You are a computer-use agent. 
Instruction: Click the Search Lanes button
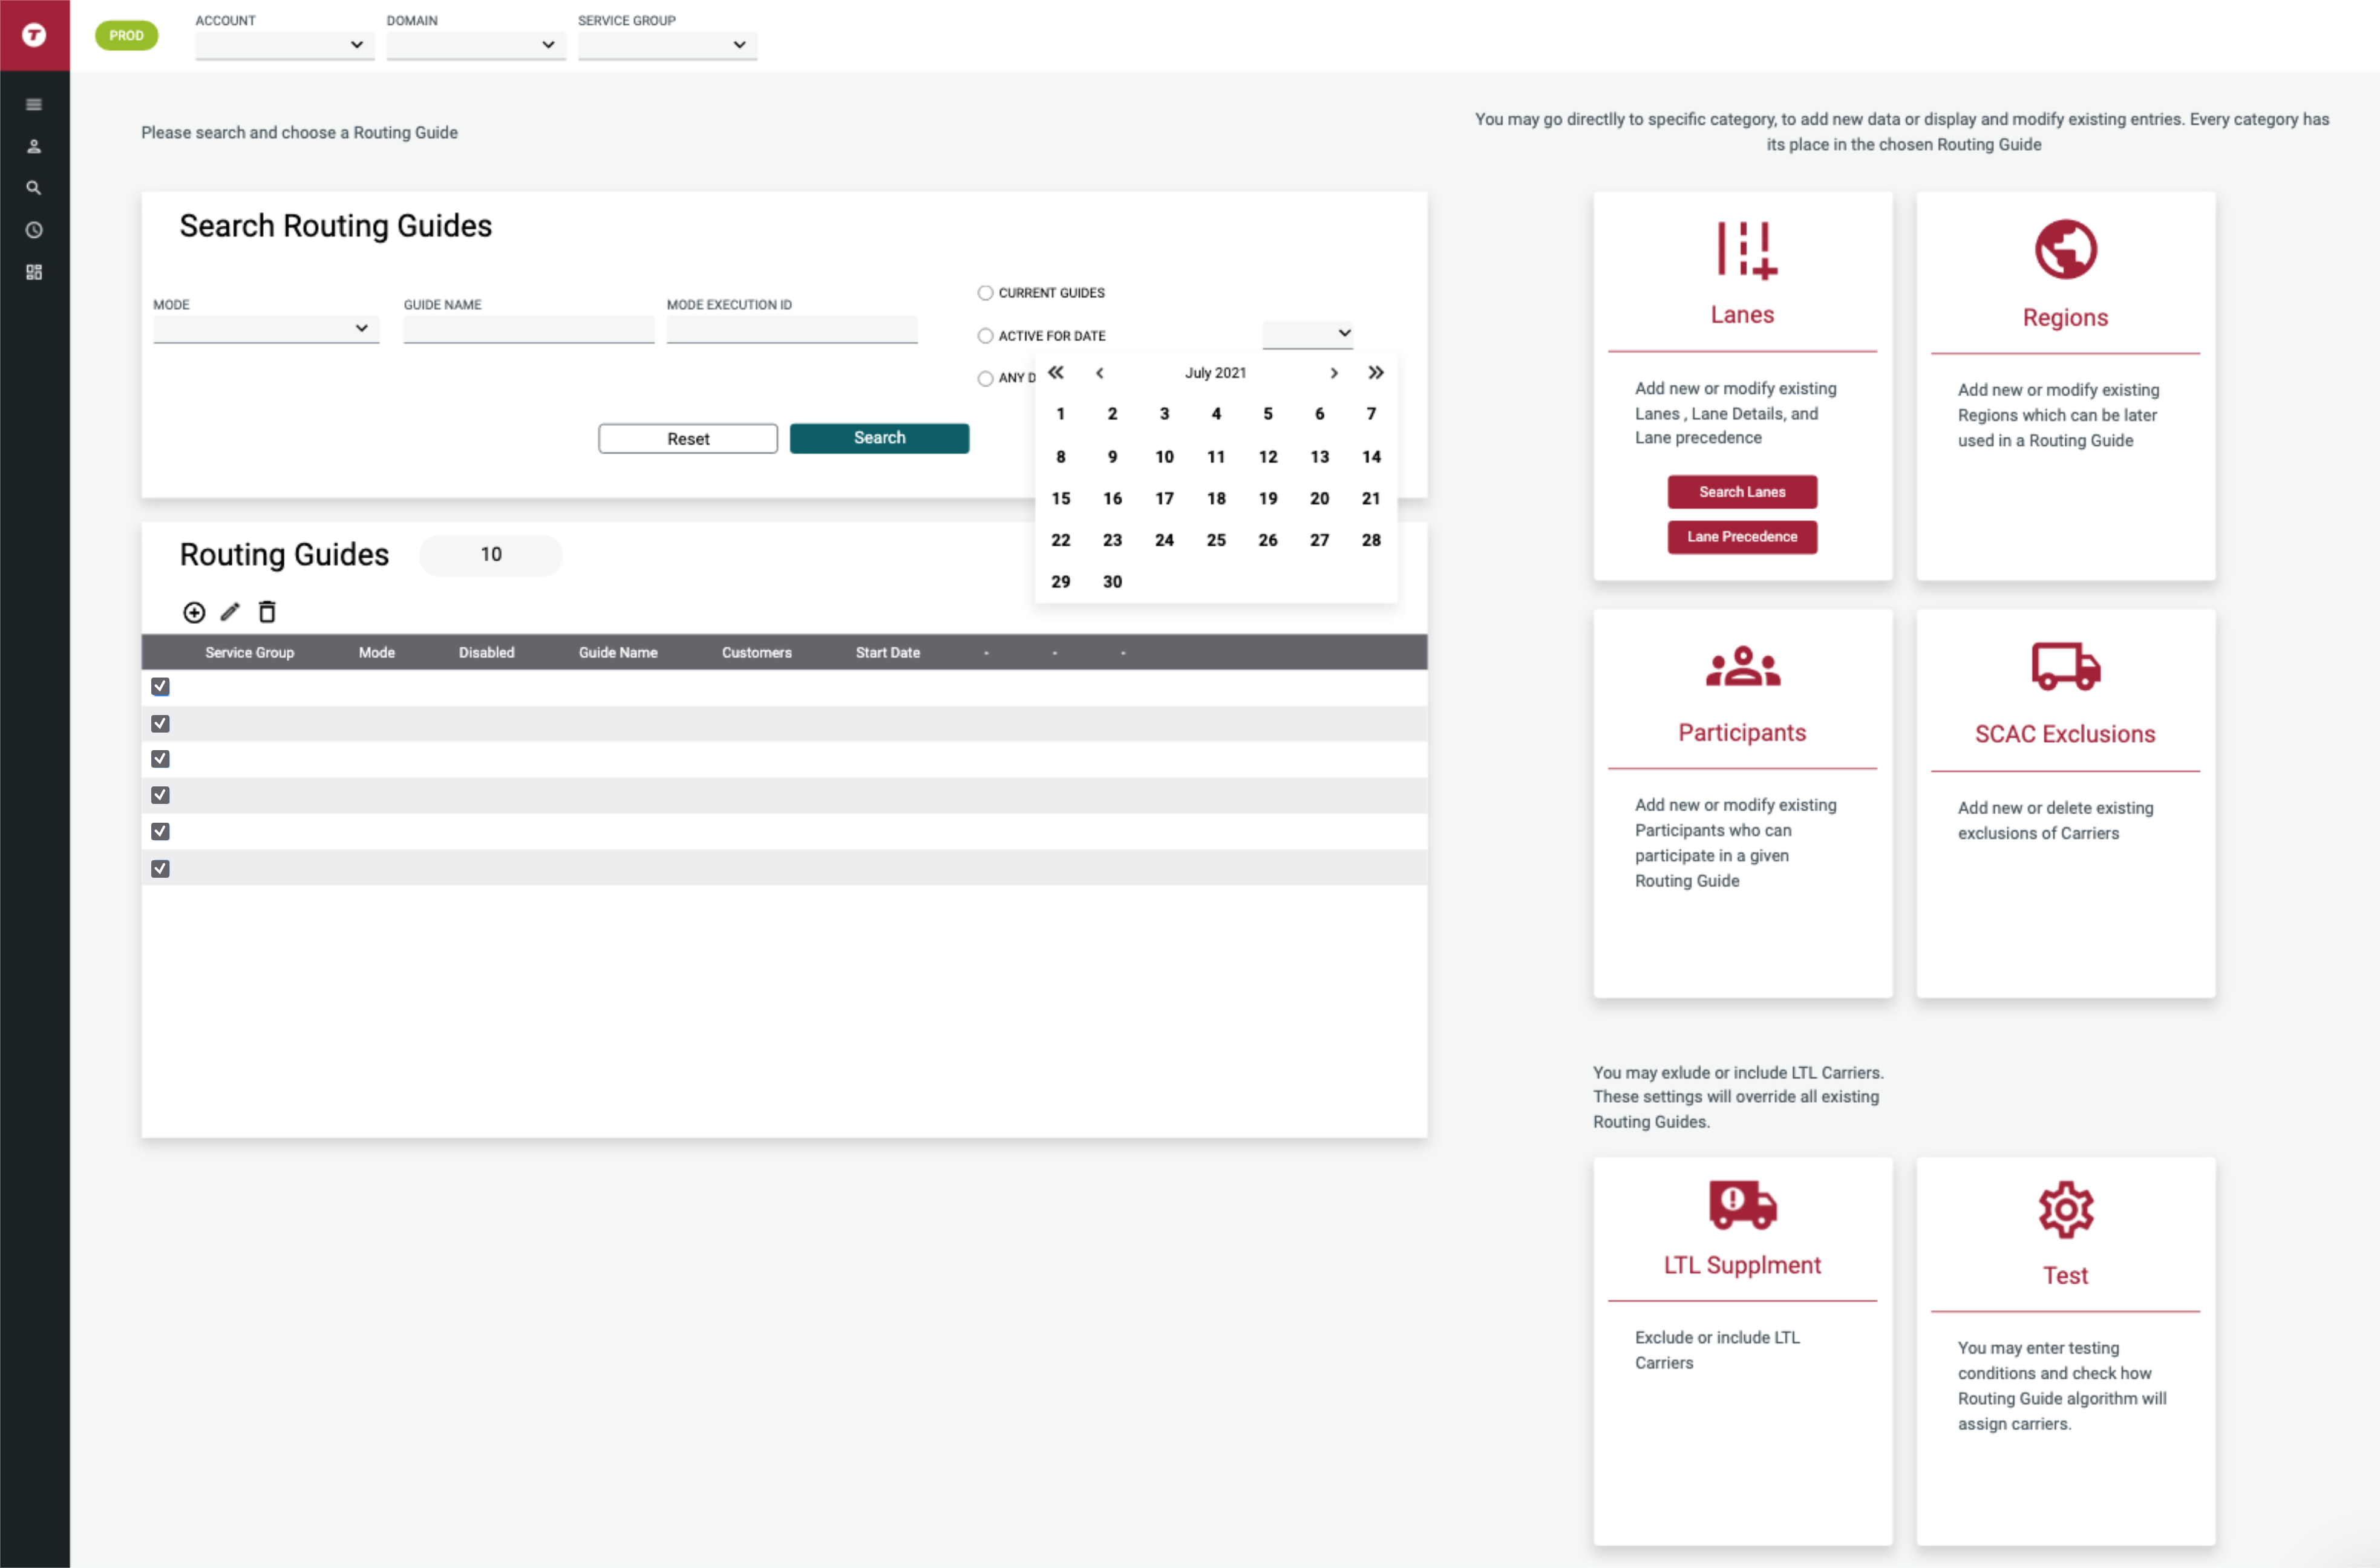click(1742, 492)
